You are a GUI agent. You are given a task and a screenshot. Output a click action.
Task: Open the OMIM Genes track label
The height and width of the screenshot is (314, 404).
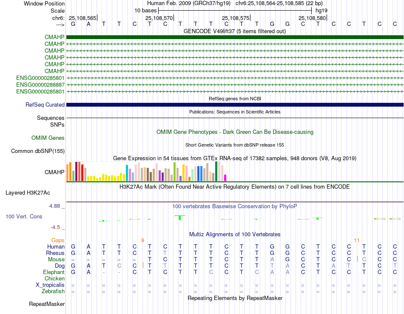48,138
